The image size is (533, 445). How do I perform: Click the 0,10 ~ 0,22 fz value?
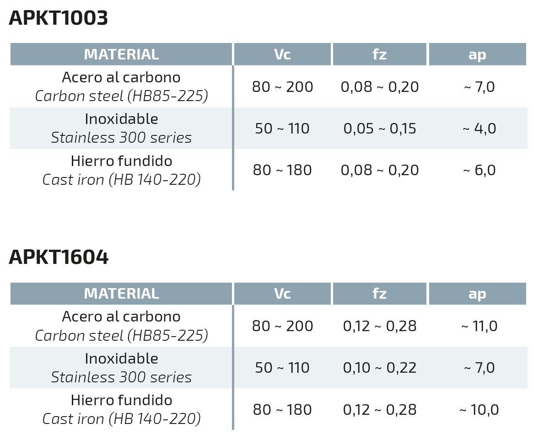tap(379, 368)
